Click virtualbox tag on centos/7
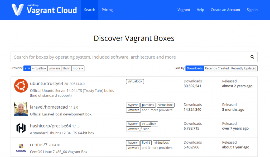The image size is (270, 157). click(x=161, y=143)
